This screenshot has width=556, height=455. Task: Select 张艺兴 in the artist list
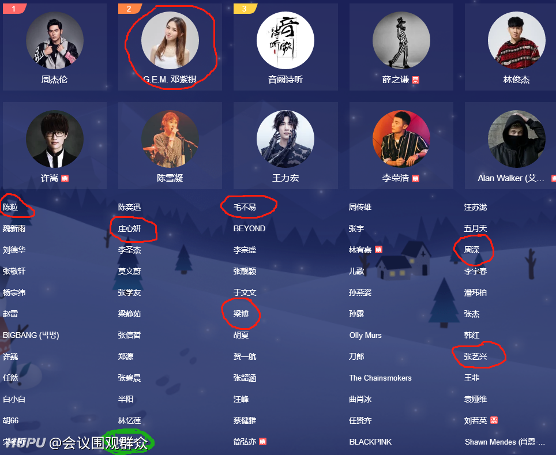pyautogui.click(x=475, y=356)
